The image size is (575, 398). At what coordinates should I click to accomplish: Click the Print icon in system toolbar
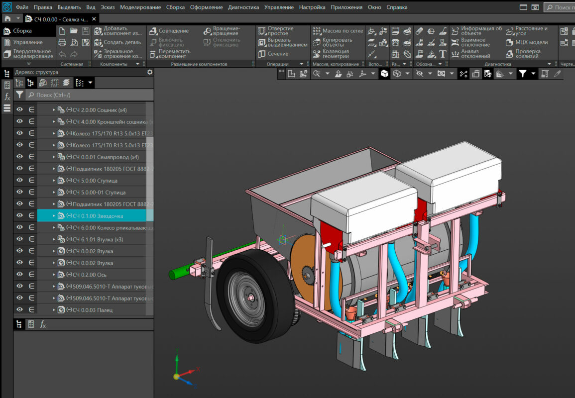click(62, 43)
